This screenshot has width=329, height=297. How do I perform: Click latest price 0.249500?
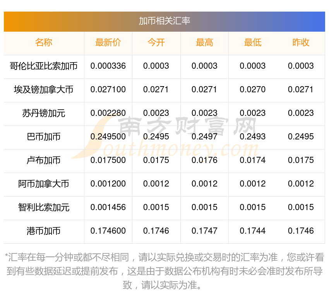108,137
